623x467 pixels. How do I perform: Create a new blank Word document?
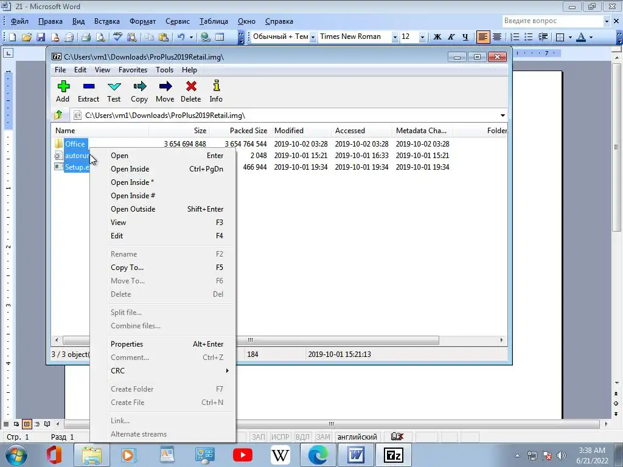(x=12, y=37)
